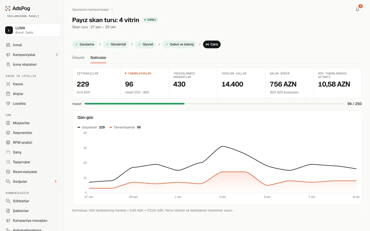Click the Sorğular chat icon

pyautogui.click(x=8, y=181)
